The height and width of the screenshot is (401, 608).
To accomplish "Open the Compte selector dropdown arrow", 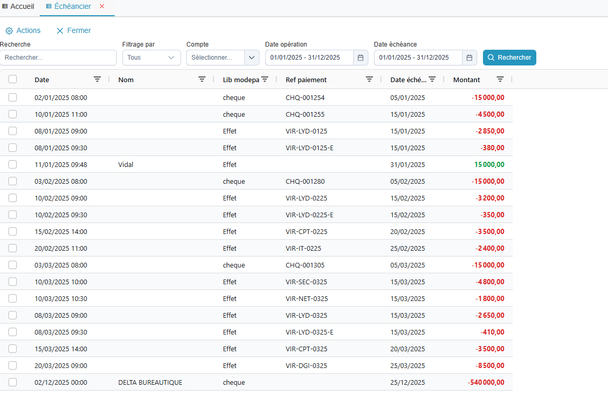I will 252,58.
